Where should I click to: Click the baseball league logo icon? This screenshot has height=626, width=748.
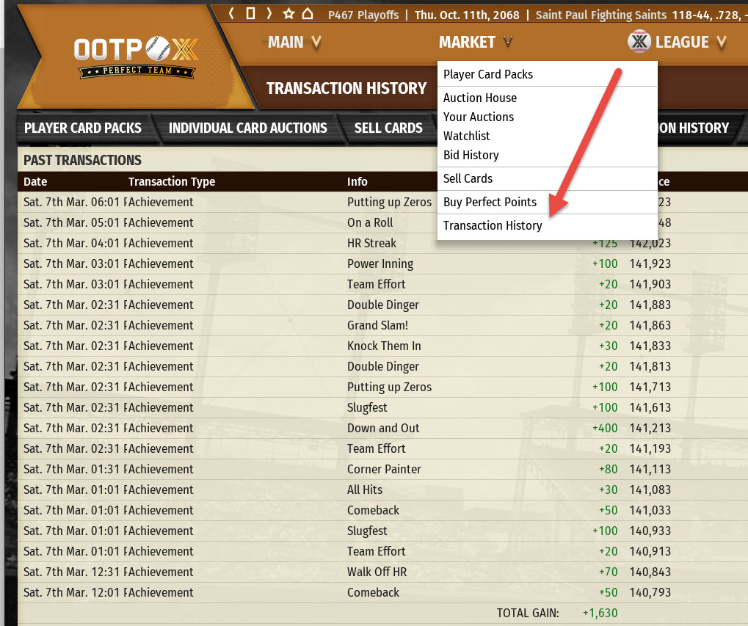click(x=639, y=42)
